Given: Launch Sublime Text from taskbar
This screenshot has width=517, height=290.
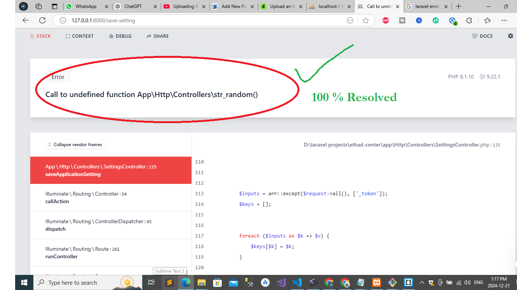Looking at the screenshot, I should click(x=170, y=282).
